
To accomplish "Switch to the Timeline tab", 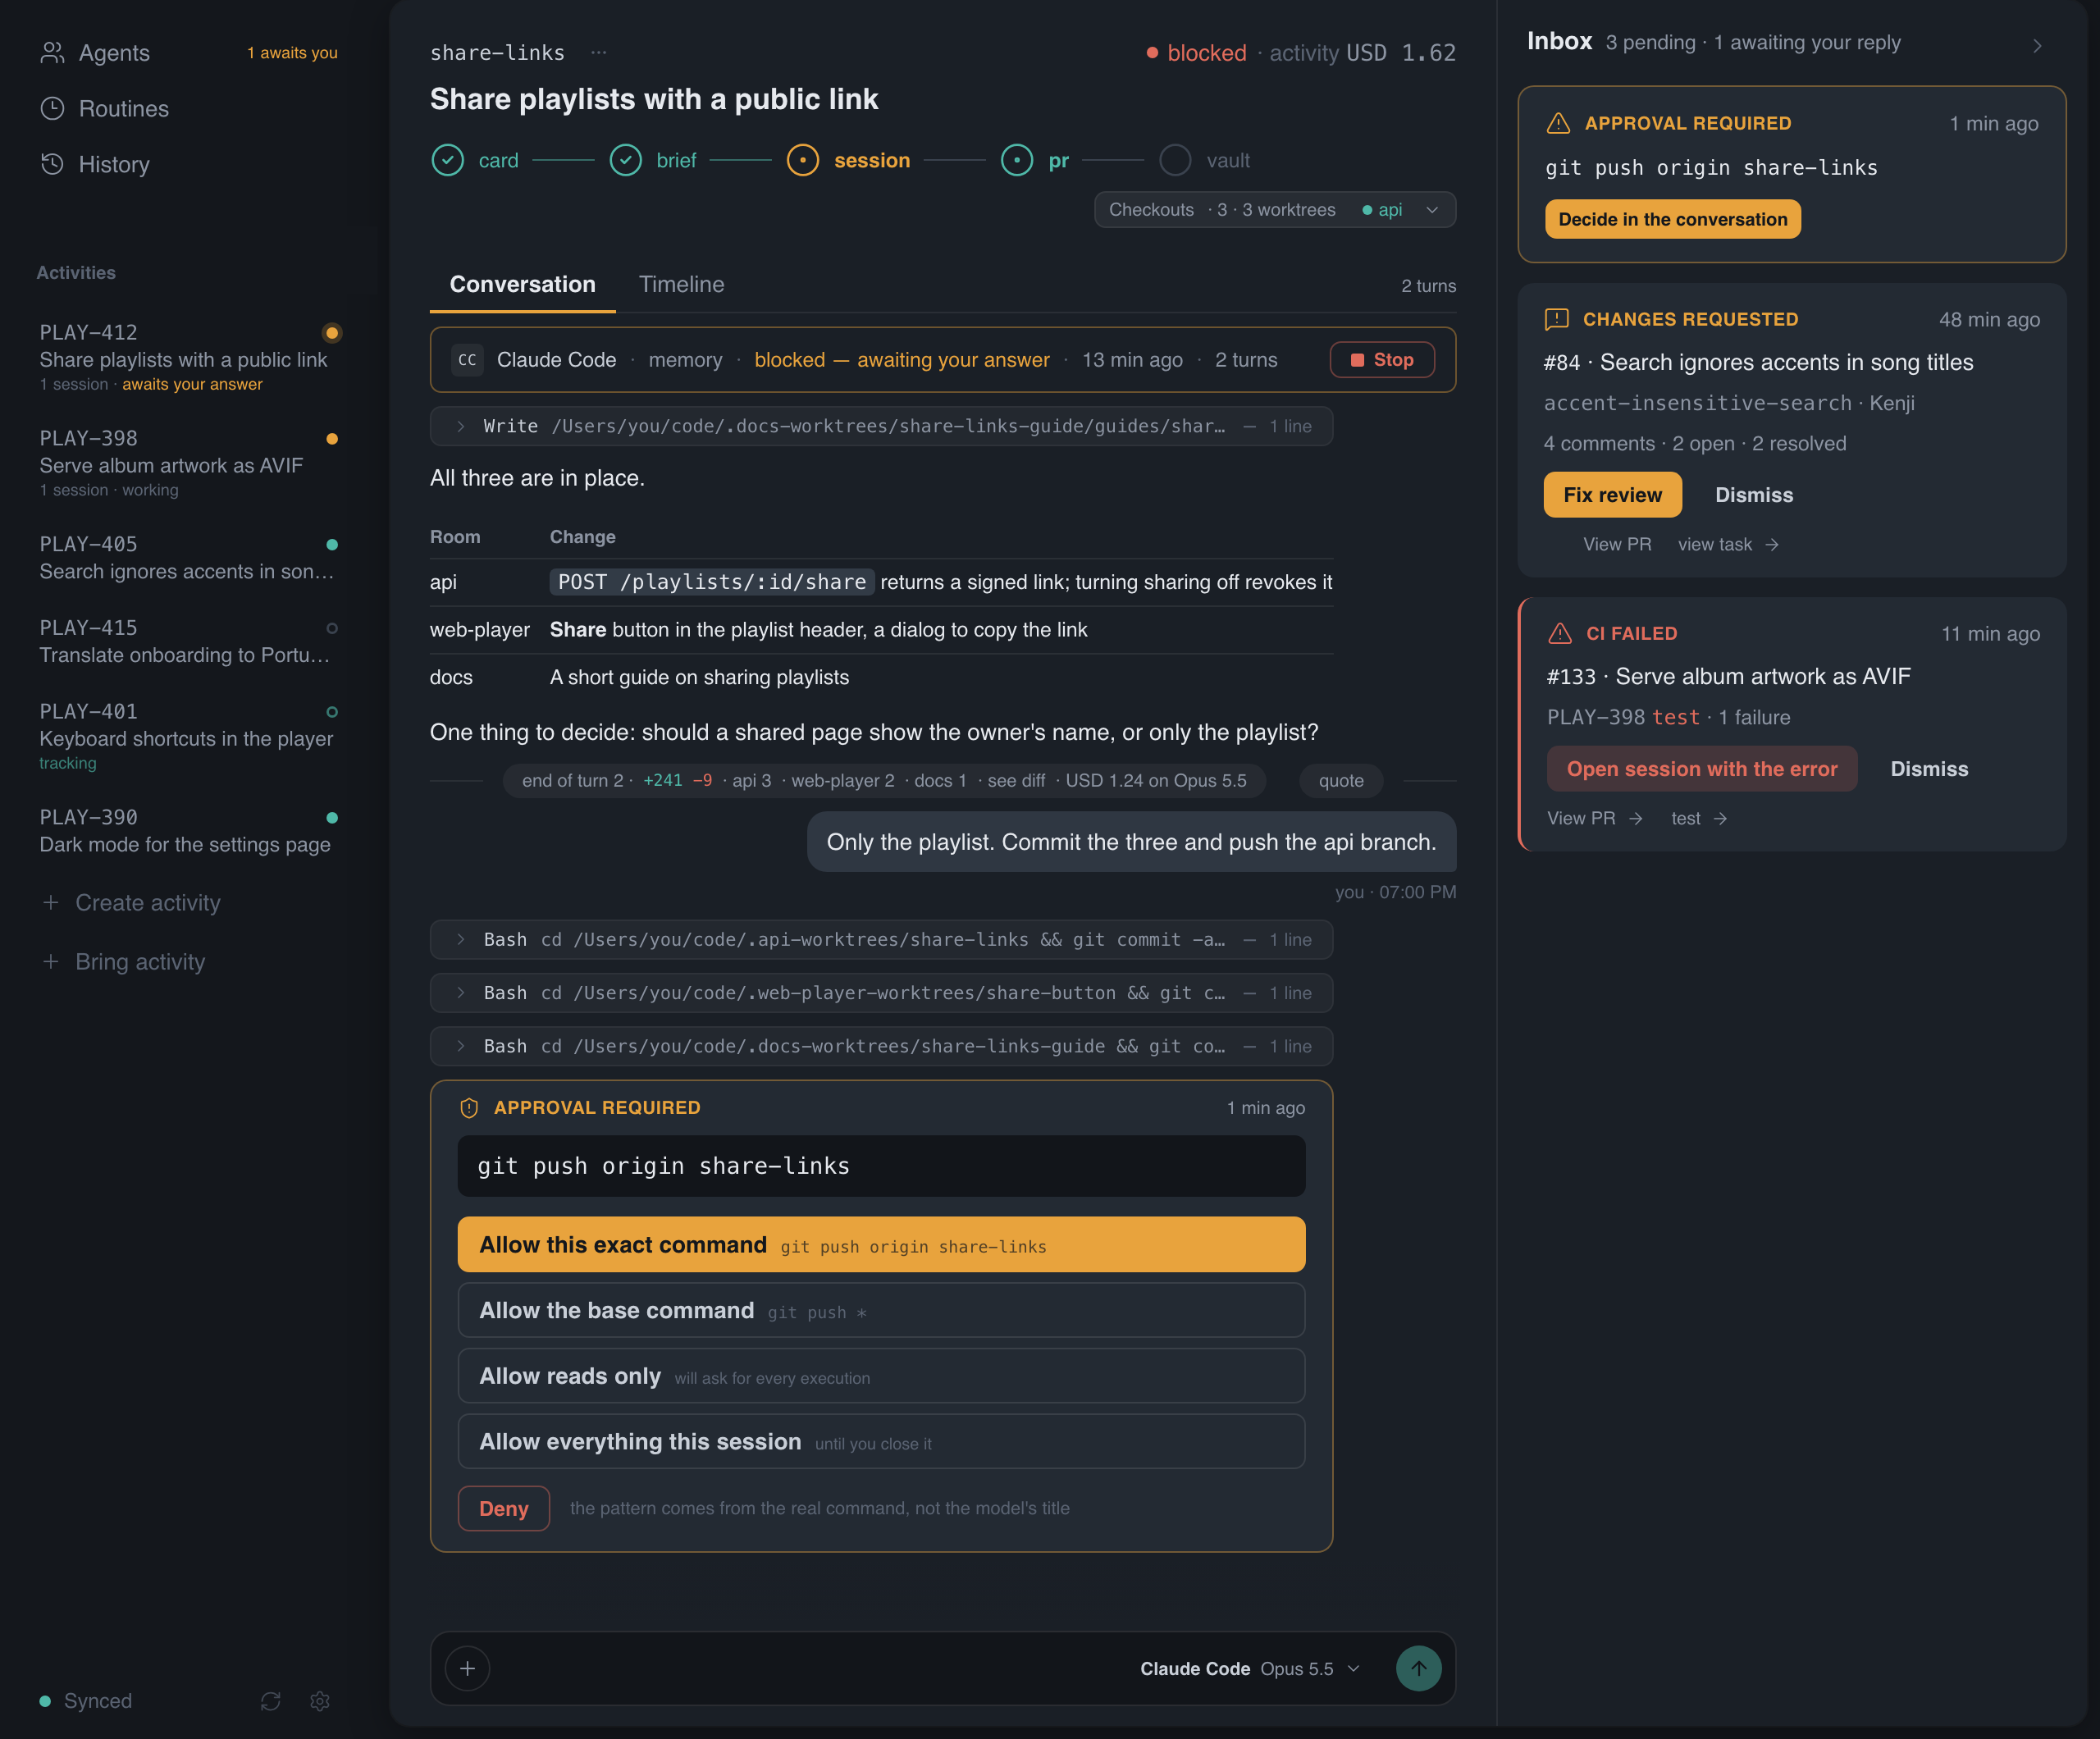I will coord(681,285).
